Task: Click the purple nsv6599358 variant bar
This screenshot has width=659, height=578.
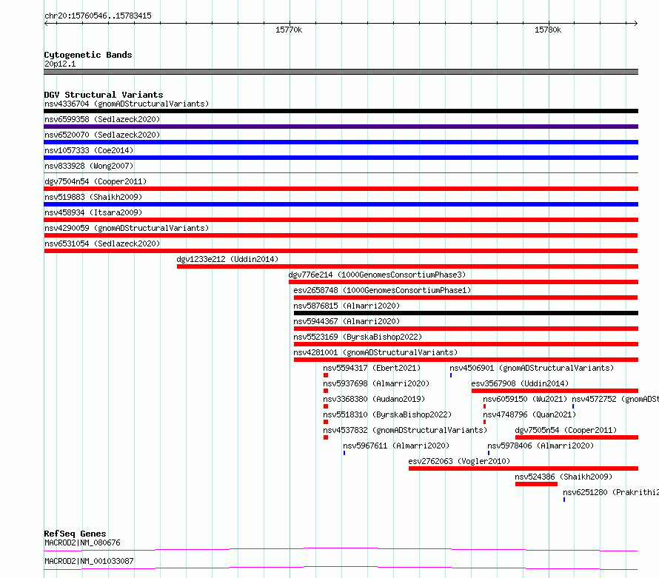Action: [x=341, y=127]
